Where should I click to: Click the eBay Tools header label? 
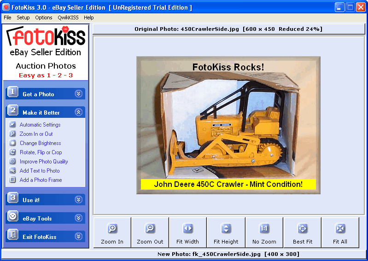(37, 219)
